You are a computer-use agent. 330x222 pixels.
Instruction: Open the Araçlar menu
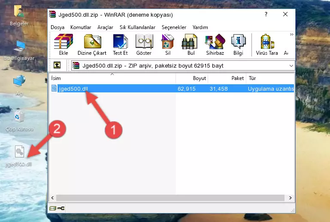(x=105, y=27)
